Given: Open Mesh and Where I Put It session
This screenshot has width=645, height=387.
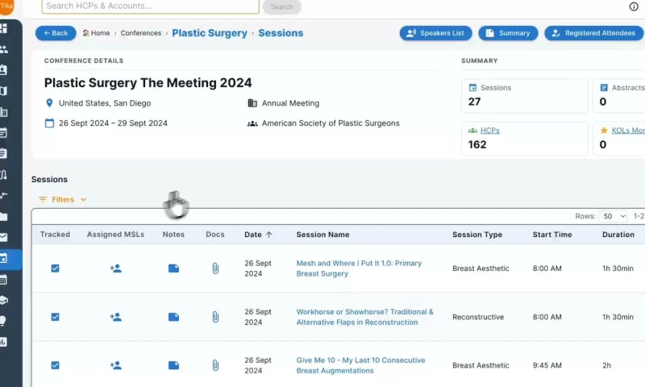Looking at the screenshot, I should click(x=359, y=268).
